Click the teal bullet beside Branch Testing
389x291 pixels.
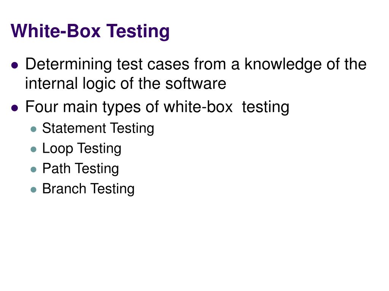pos(33,190)
